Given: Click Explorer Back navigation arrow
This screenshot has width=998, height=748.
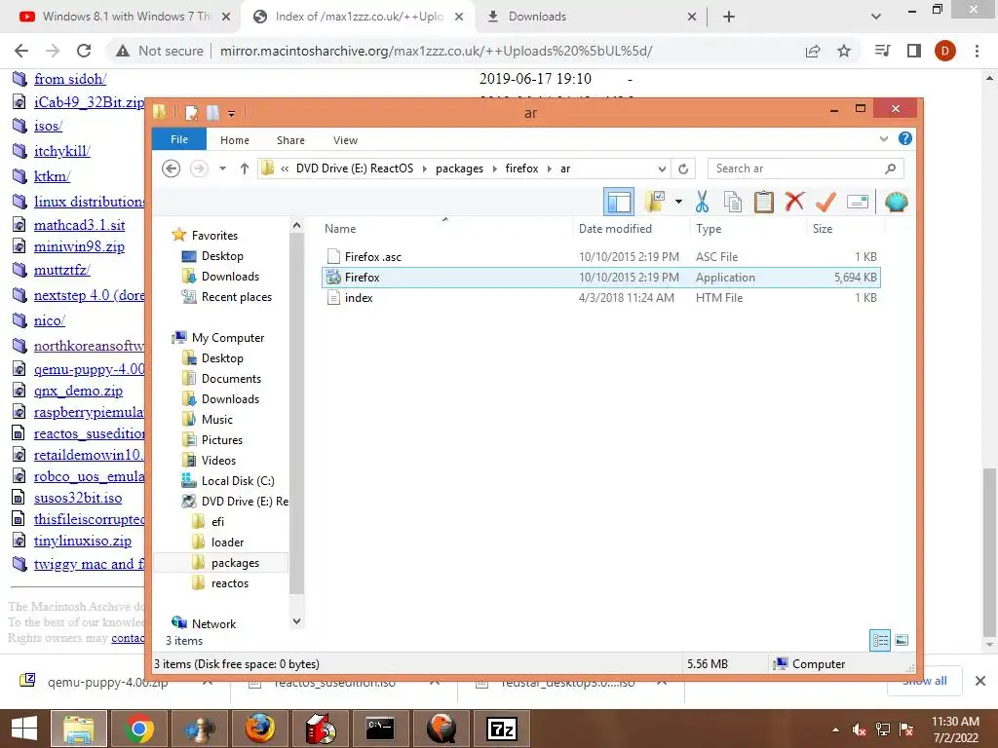Looking at the screenshot, I should (x=172, y=168).
